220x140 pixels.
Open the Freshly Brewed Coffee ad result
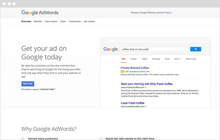pyautogui.click(x=135, y=68)
